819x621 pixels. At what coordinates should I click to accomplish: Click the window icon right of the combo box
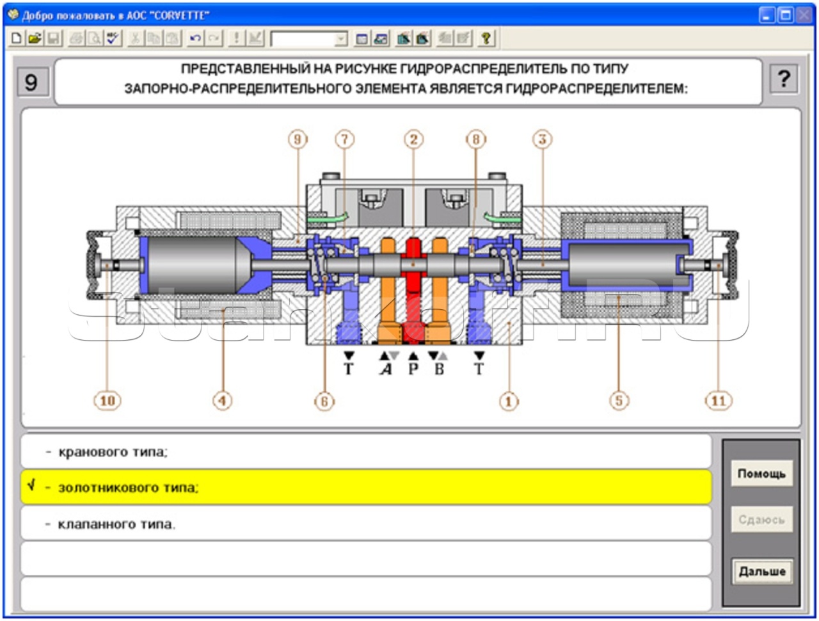(362, 39)
